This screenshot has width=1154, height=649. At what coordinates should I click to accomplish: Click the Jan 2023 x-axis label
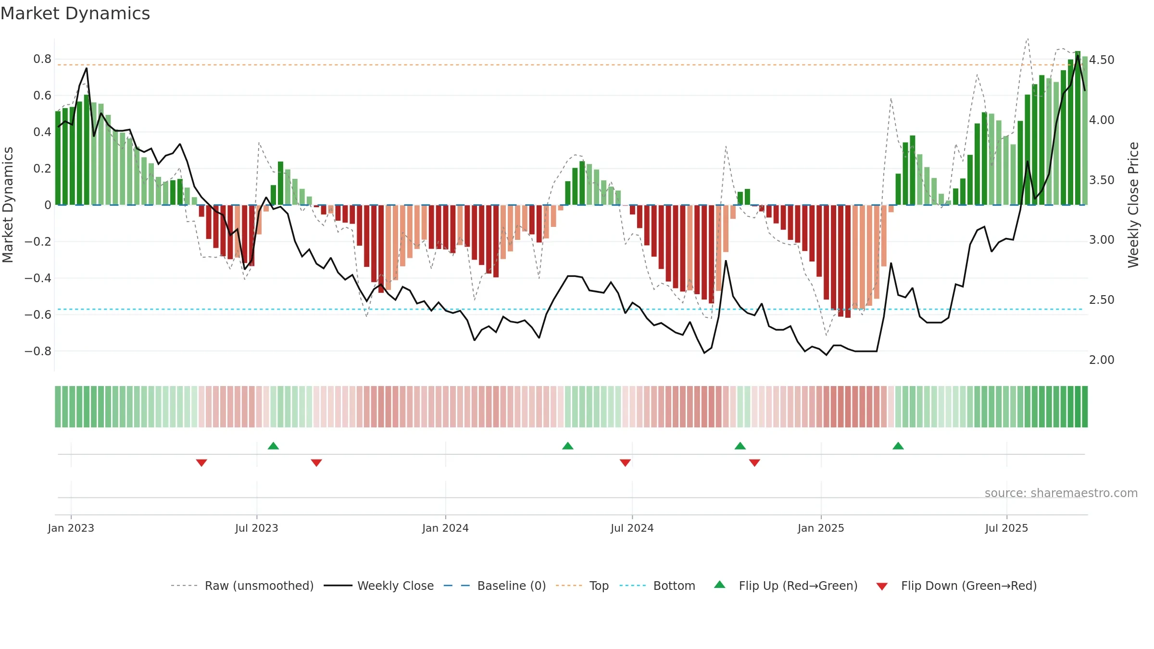[x=71, y=528]
